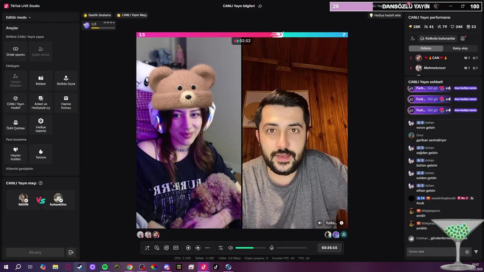Open the gift book icon with red dot
Screen dimensions: 484x272
pyautogui.click(x=462, y=39)
